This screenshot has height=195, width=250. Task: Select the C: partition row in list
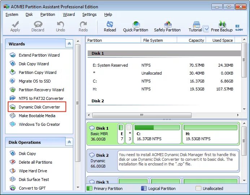[x=163, y=81]
